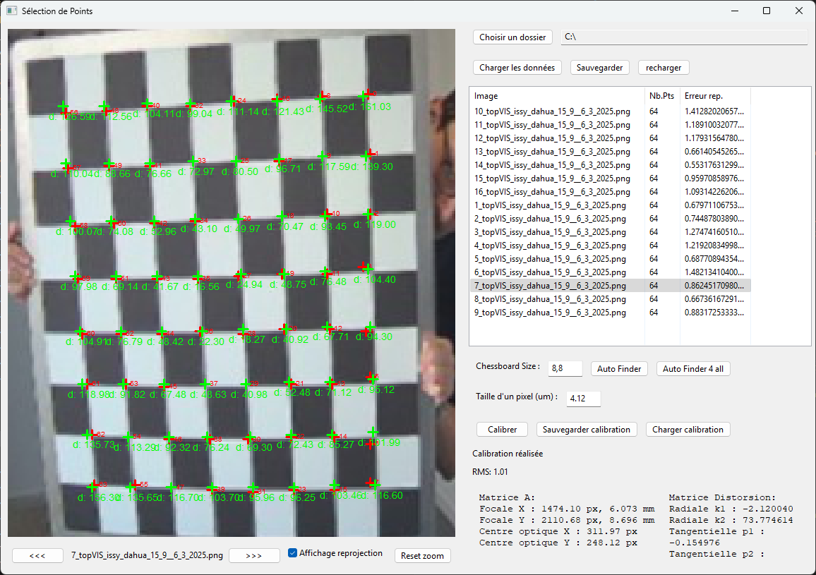
Task: Click Charger calibration
Action: [688, 429]
